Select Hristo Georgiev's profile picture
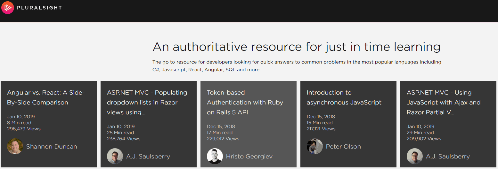 215,157
